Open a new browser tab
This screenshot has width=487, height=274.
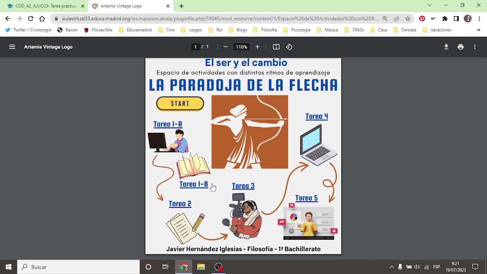click(x=181, y=6)
